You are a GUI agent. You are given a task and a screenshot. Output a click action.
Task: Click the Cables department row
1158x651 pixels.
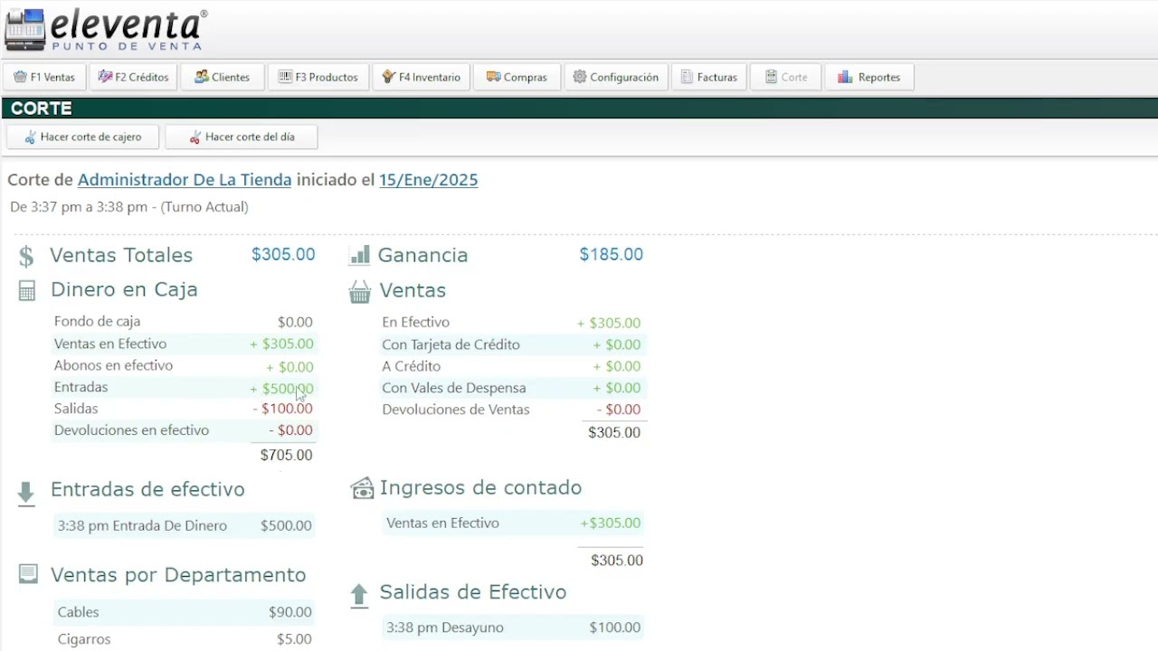click(x=184, y=612)
